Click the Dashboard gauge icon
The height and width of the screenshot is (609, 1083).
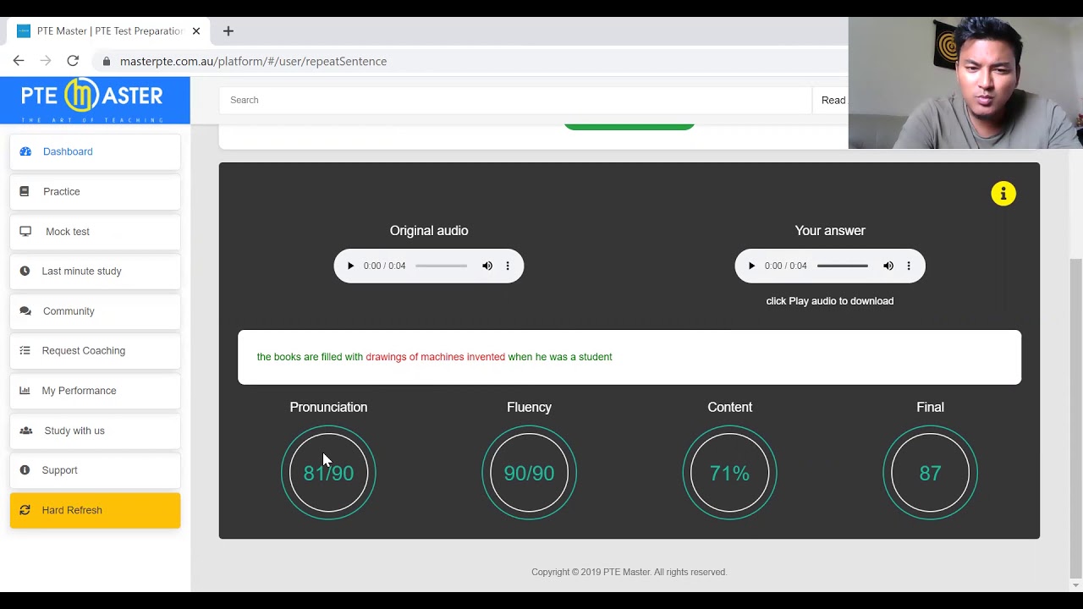click(25, 151)
